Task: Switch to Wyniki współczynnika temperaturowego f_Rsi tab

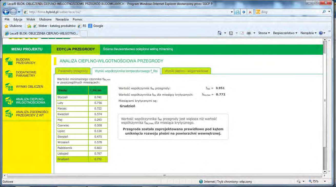Action: [126, 71]
